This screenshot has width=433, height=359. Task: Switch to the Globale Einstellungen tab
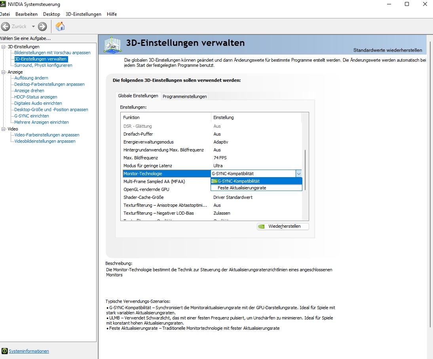point(138,96)
